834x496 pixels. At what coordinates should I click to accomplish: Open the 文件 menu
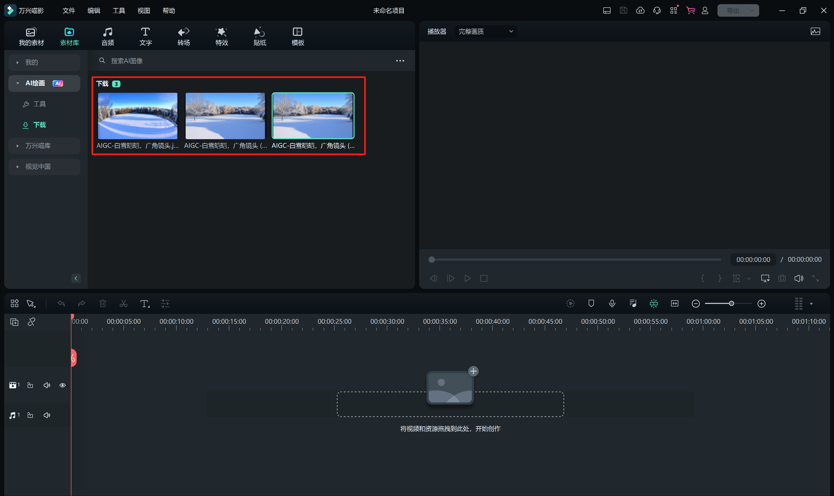coord(69,10)
